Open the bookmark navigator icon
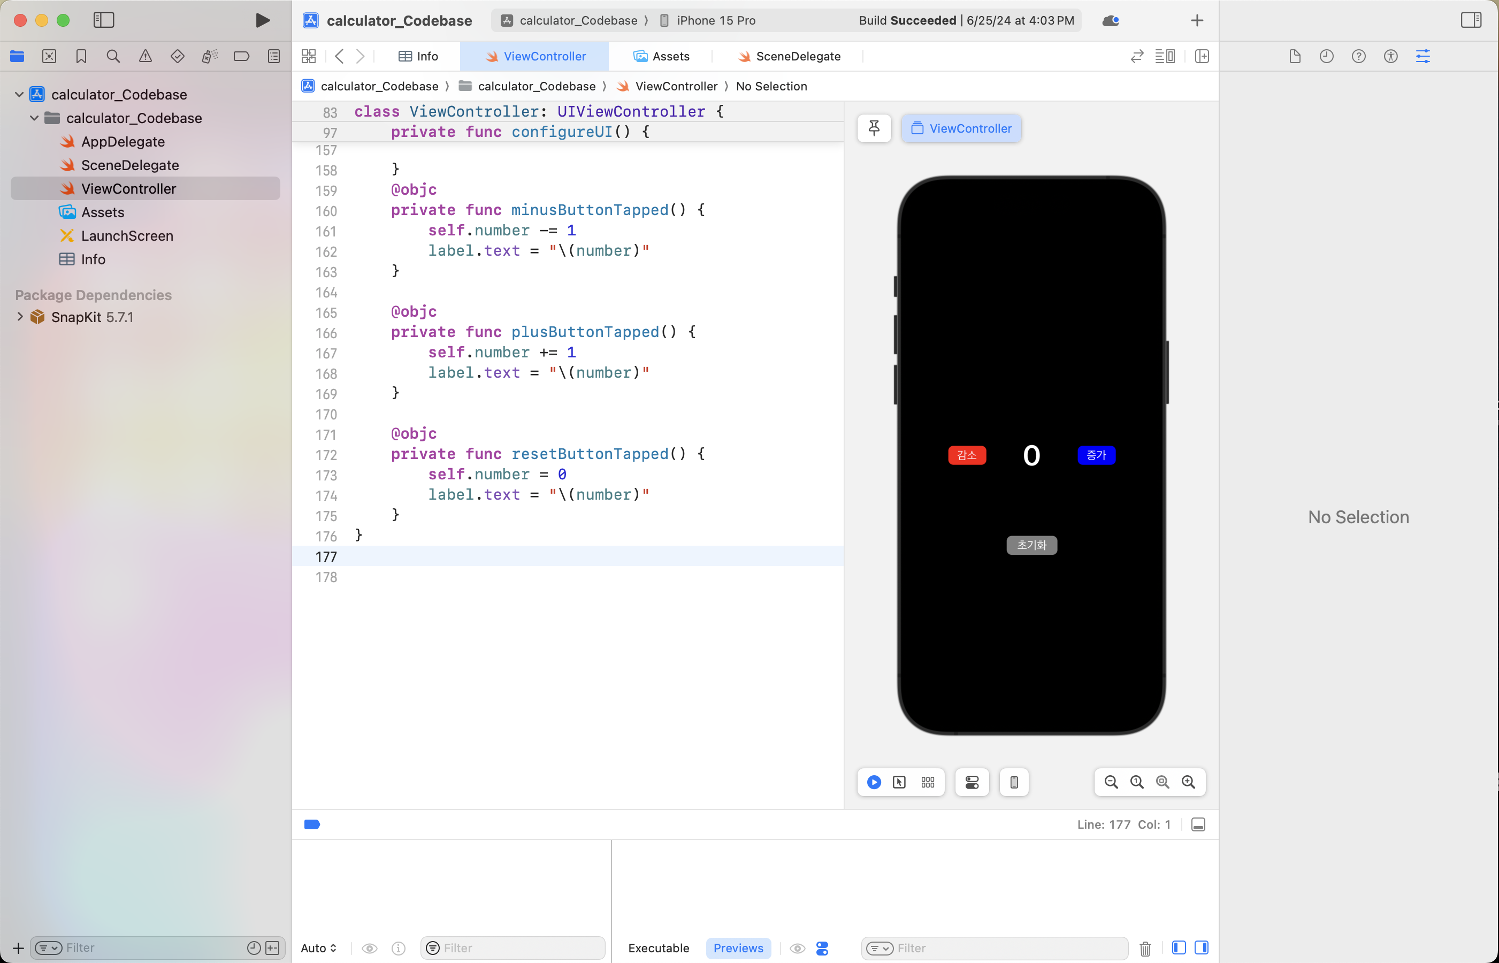Image resolution: width=1499 pixels, height=963 pixels. (81, 56)
